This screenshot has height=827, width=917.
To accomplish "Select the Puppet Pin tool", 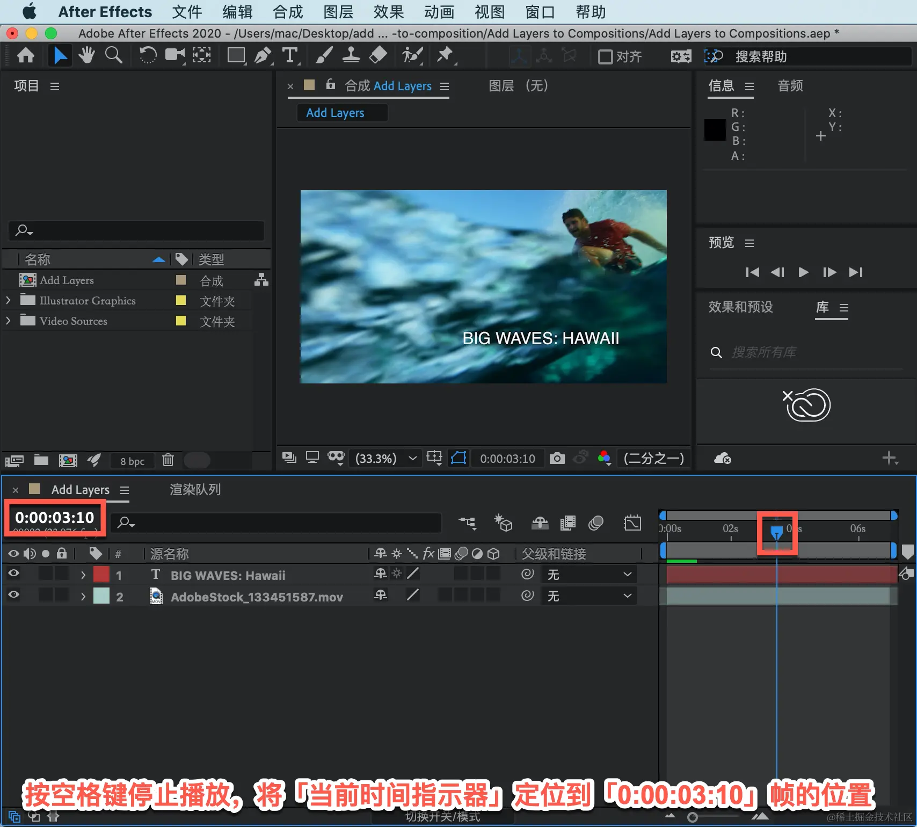I will coord(445,55).
